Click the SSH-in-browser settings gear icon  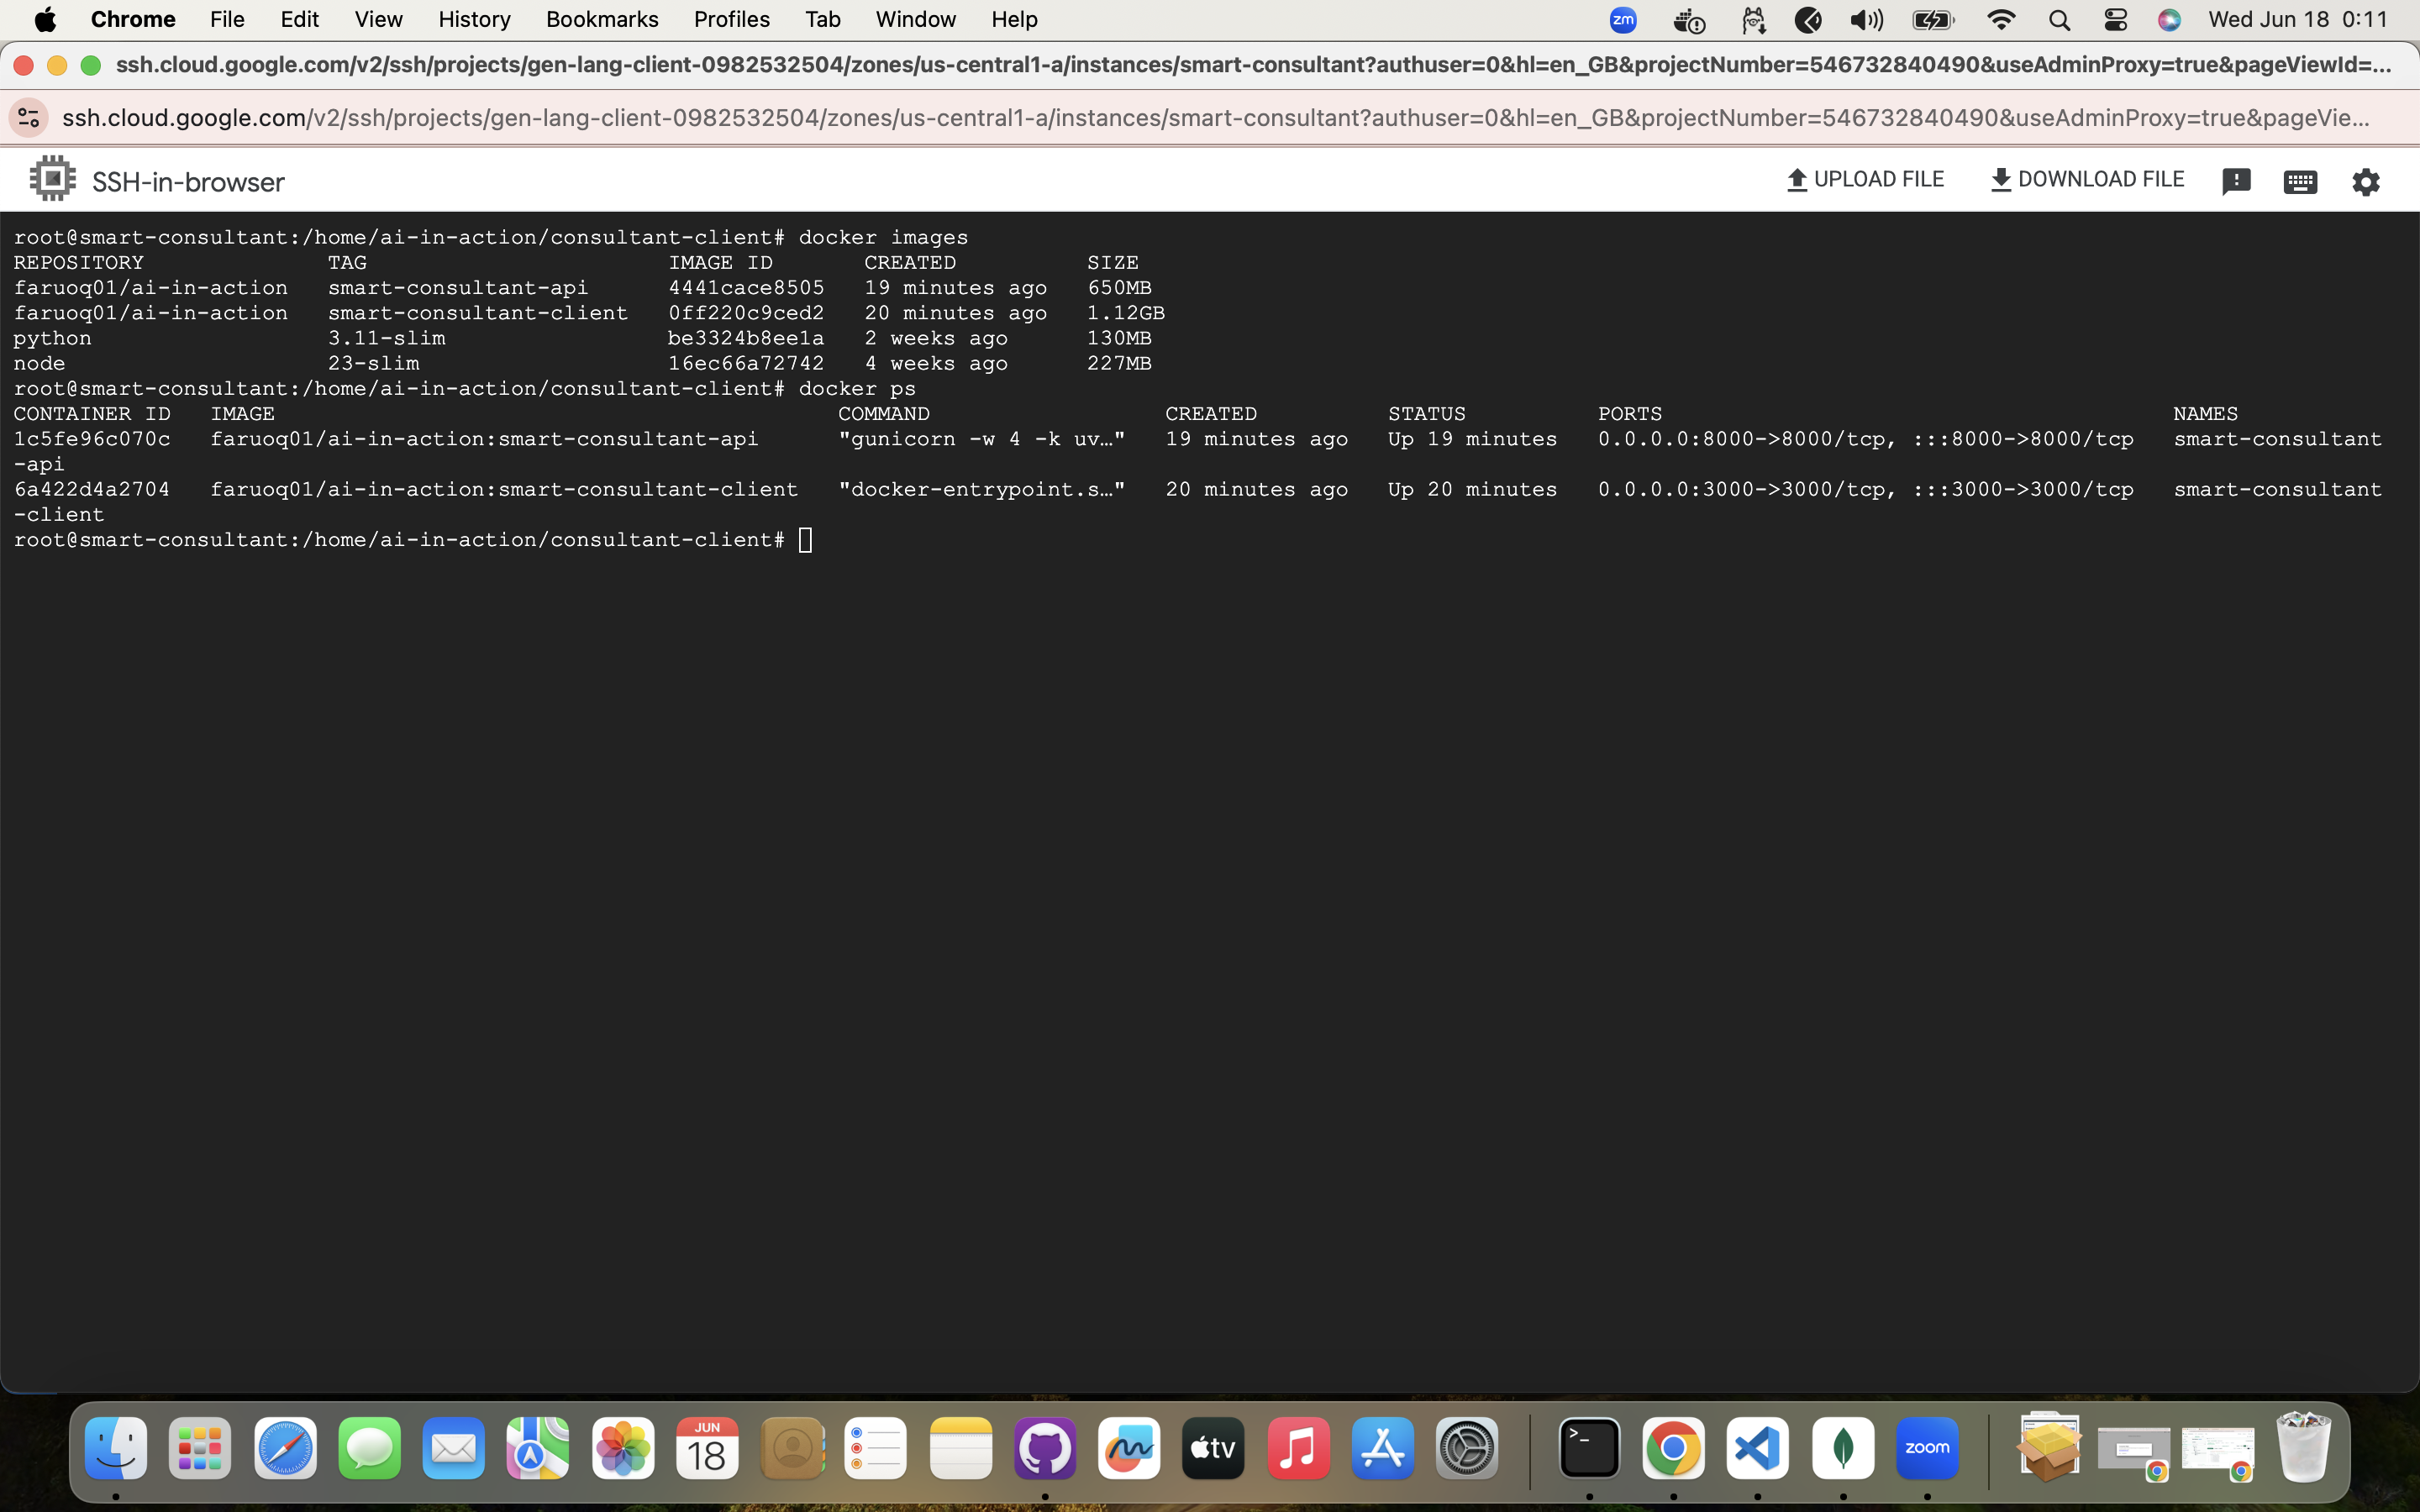pyautogui.click(x=2365, y=181)
